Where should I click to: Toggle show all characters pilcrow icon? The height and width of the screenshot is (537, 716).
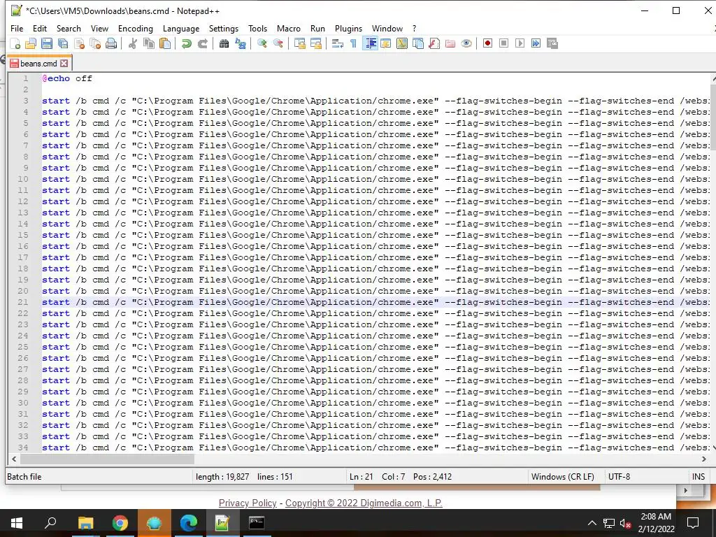[x=353, y=44]
